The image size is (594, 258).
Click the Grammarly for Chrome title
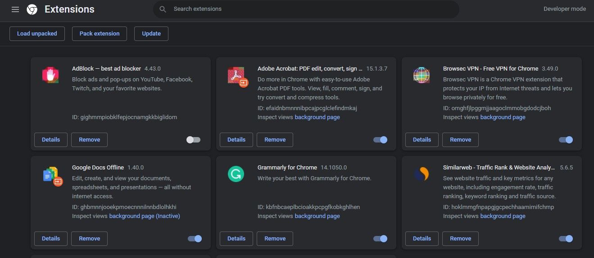click(x=287, y=168)
